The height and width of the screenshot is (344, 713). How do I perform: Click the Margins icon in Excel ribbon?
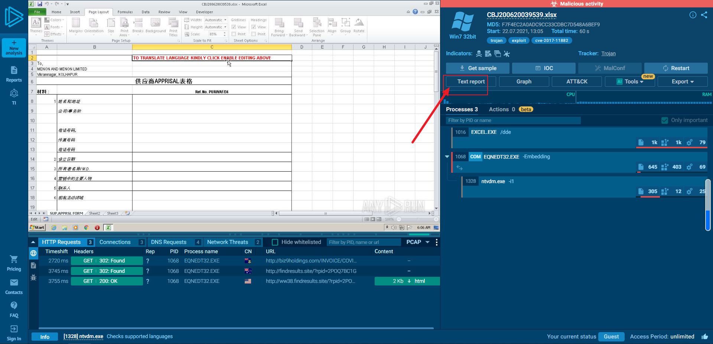[x=76, y=26]
